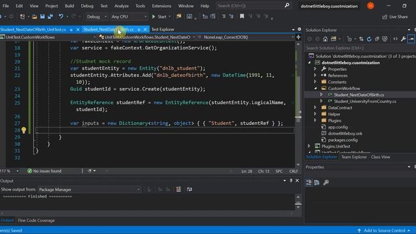Collapse the CustomWorkflow folder
416x234 pixels.
point(315,88)
